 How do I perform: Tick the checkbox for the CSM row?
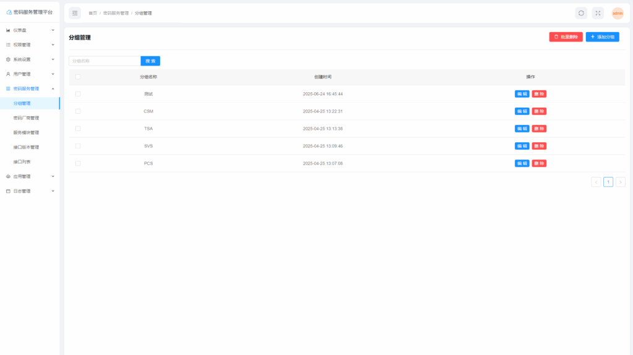(78, 111)
